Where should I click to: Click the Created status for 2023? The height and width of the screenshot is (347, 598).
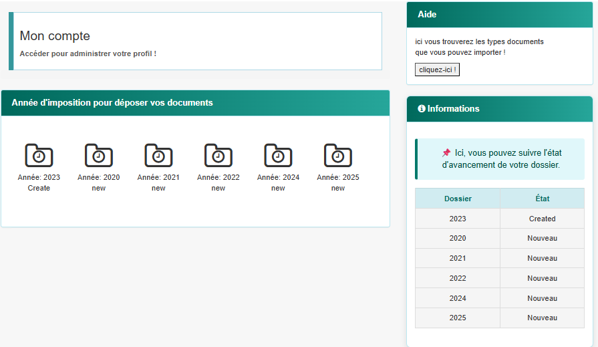(x=542, y=219)
